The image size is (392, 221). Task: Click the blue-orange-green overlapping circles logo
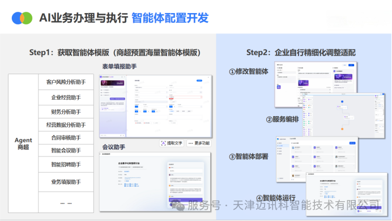pyautogui.click(x=22, y=18)
